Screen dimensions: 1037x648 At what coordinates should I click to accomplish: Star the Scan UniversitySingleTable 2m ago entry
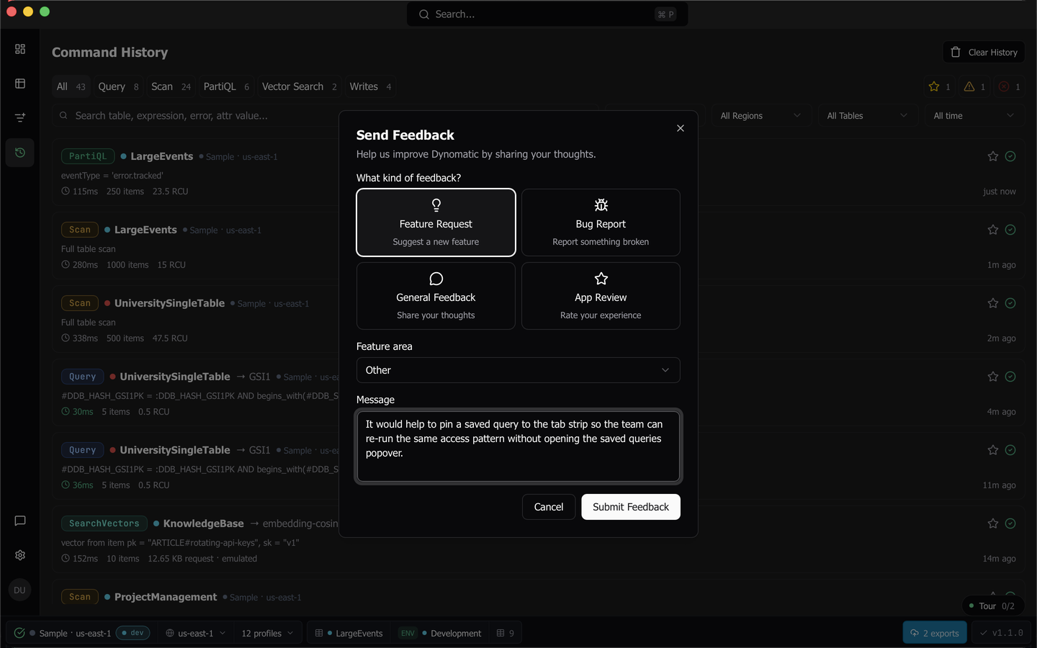993,303
